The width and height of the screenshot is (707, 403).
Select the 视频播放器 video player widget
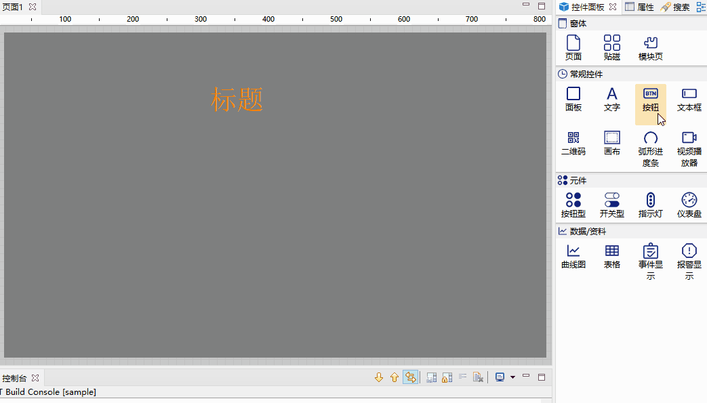(689, 148)
